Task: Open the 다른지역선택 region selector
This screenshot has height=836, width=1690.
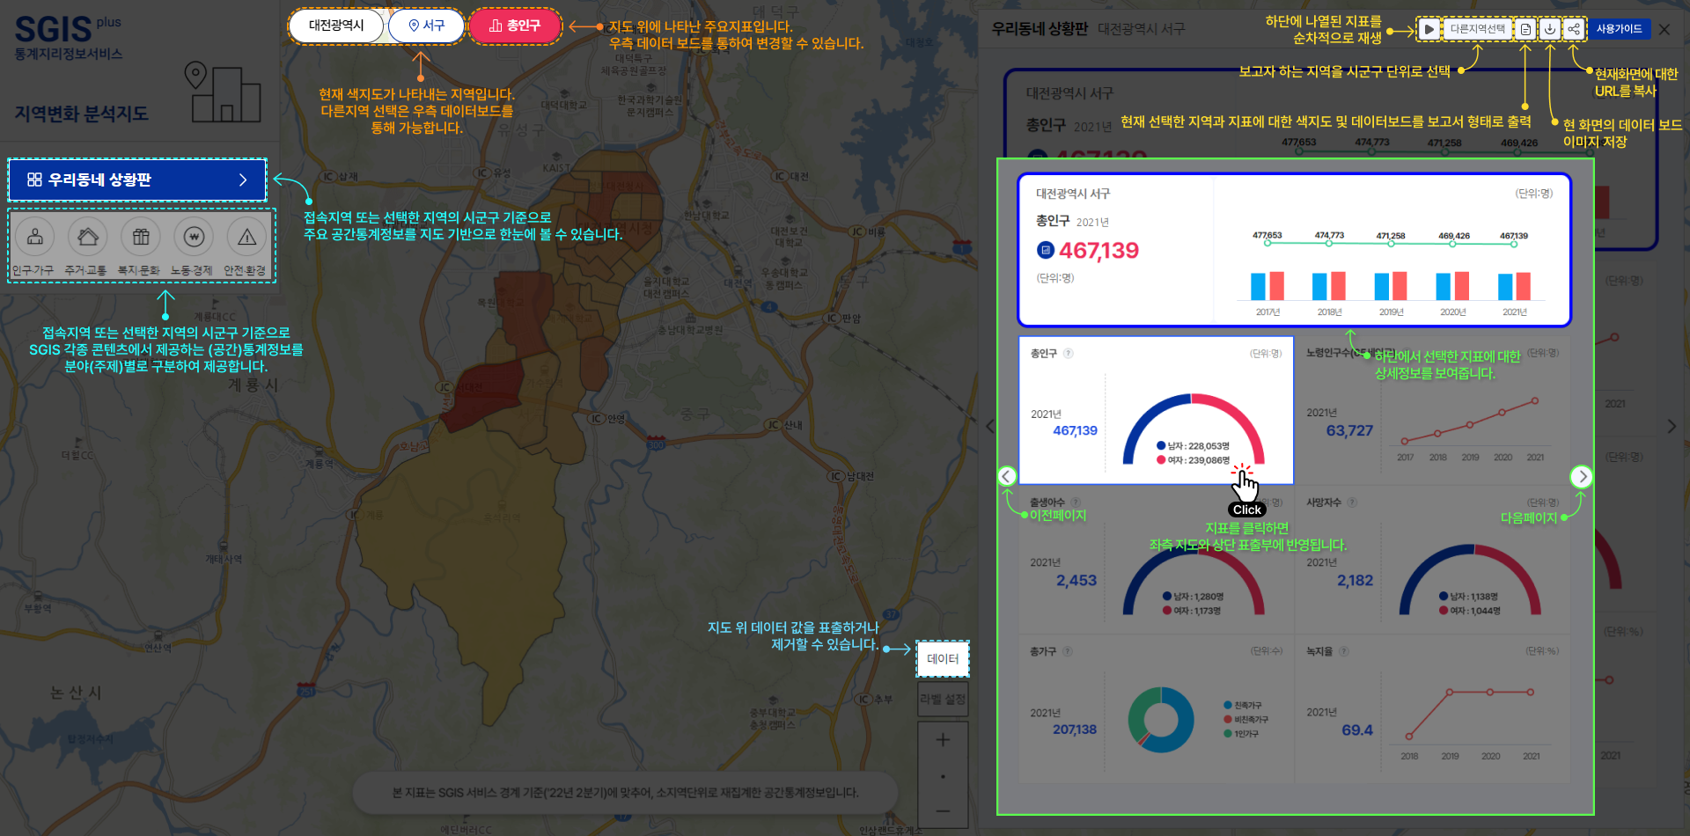Action: tap(1477, 29)
